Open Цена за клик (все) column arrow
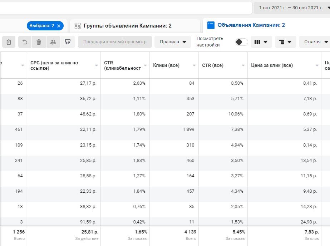The width and height of the screenshot is (330, 246). pos(317,65)
